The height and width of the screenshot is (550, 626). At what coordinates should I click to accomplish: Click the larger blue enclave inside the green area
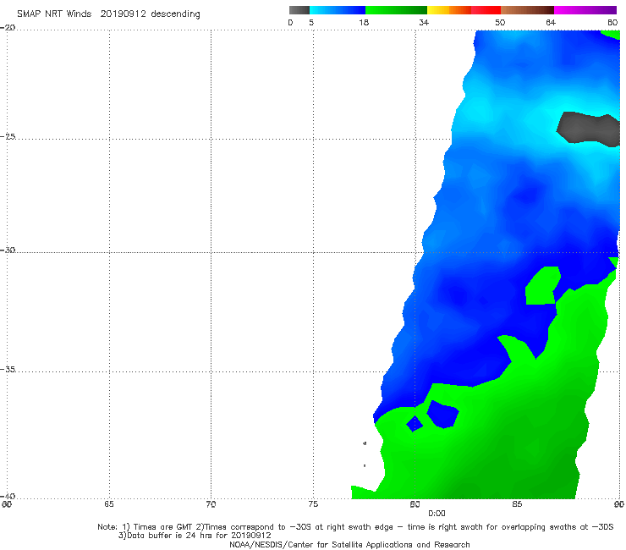click(442, 414)
